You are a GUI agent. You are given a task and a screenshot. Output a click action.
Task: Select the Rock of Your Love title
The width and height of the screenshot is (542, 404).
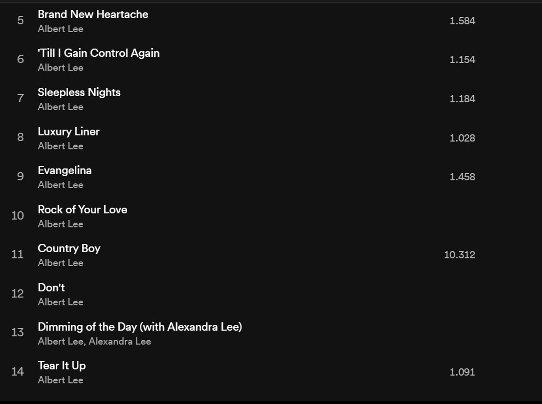[x=83, y=210]
